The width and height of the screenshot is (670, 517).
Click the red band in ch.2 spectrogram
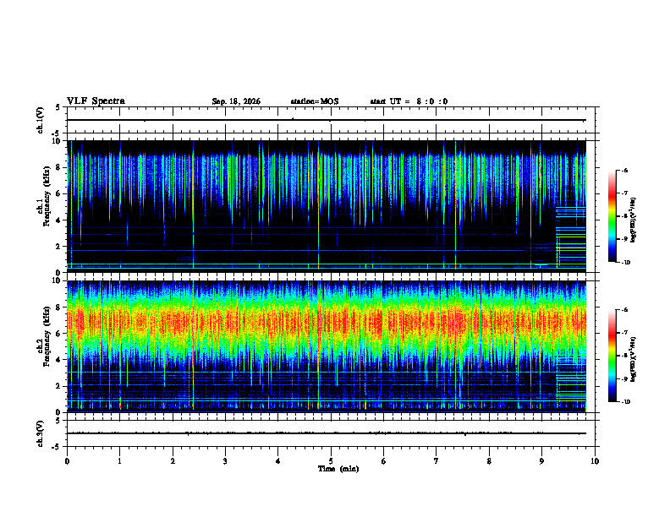click(326, 322)
